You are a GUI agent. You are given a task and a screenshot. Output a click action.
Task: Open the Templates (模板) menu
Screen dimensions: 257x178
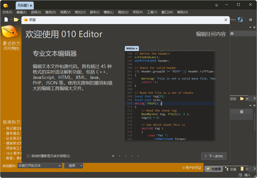[108, 12]
